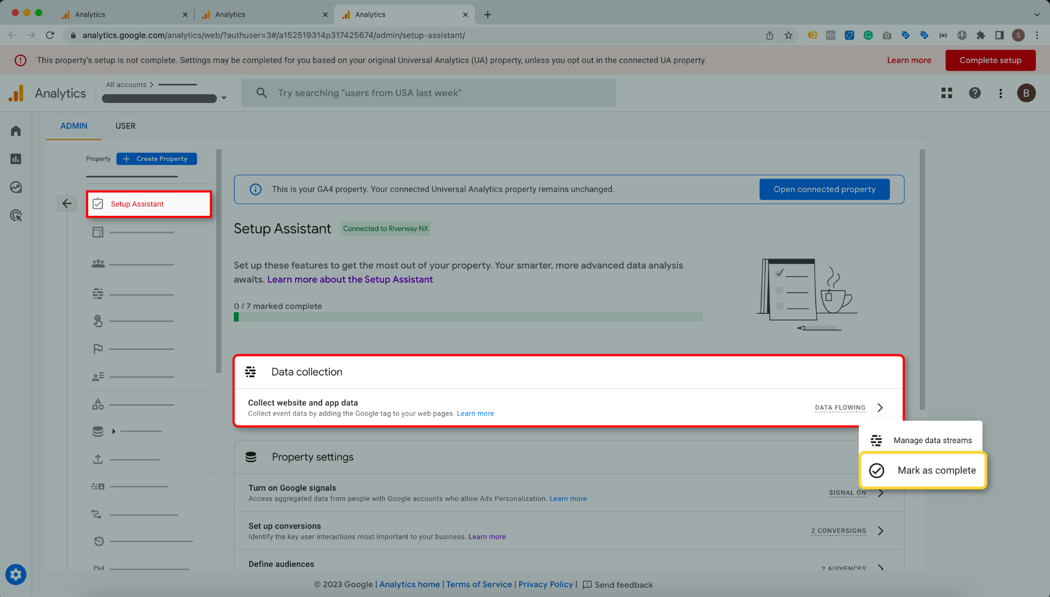The image size is (1050, 597).
Task: Expand the Collect website and app data chevron
Action: pyautogui.click(x=880, y=407)
